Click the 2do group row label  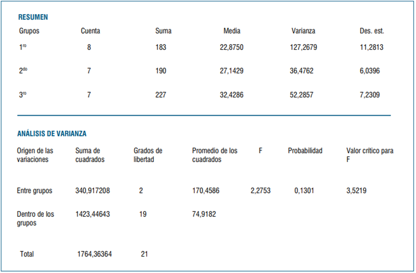23,71
